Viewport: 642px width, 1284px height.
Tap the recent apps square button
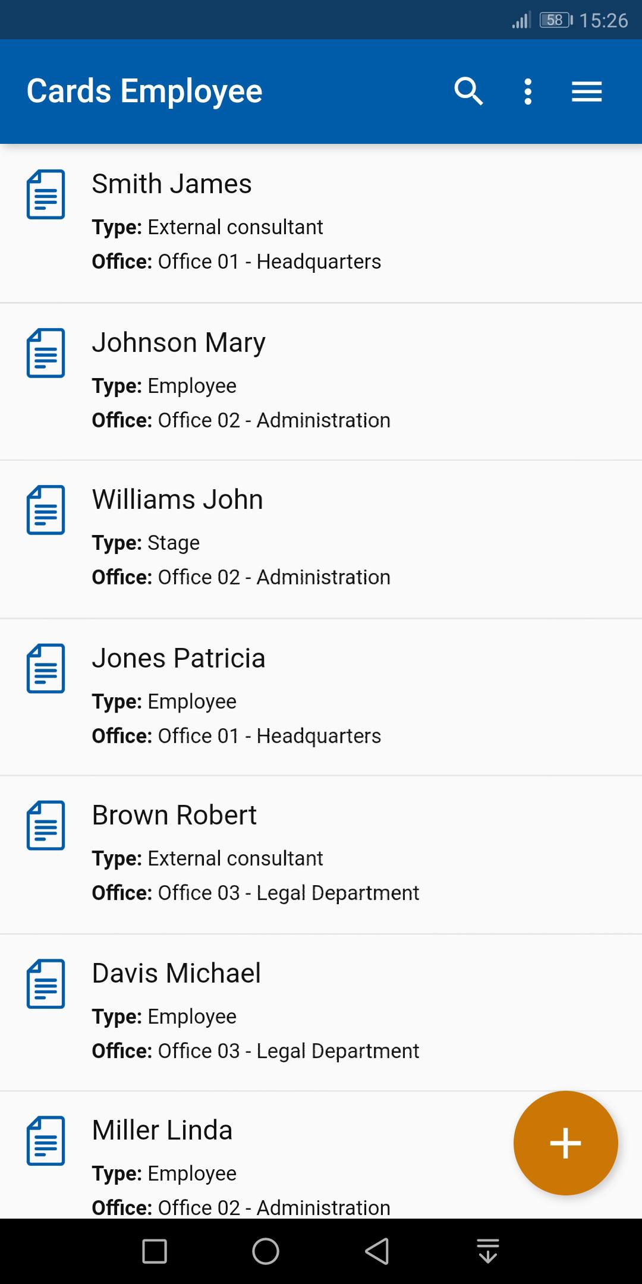(155, 1251)
